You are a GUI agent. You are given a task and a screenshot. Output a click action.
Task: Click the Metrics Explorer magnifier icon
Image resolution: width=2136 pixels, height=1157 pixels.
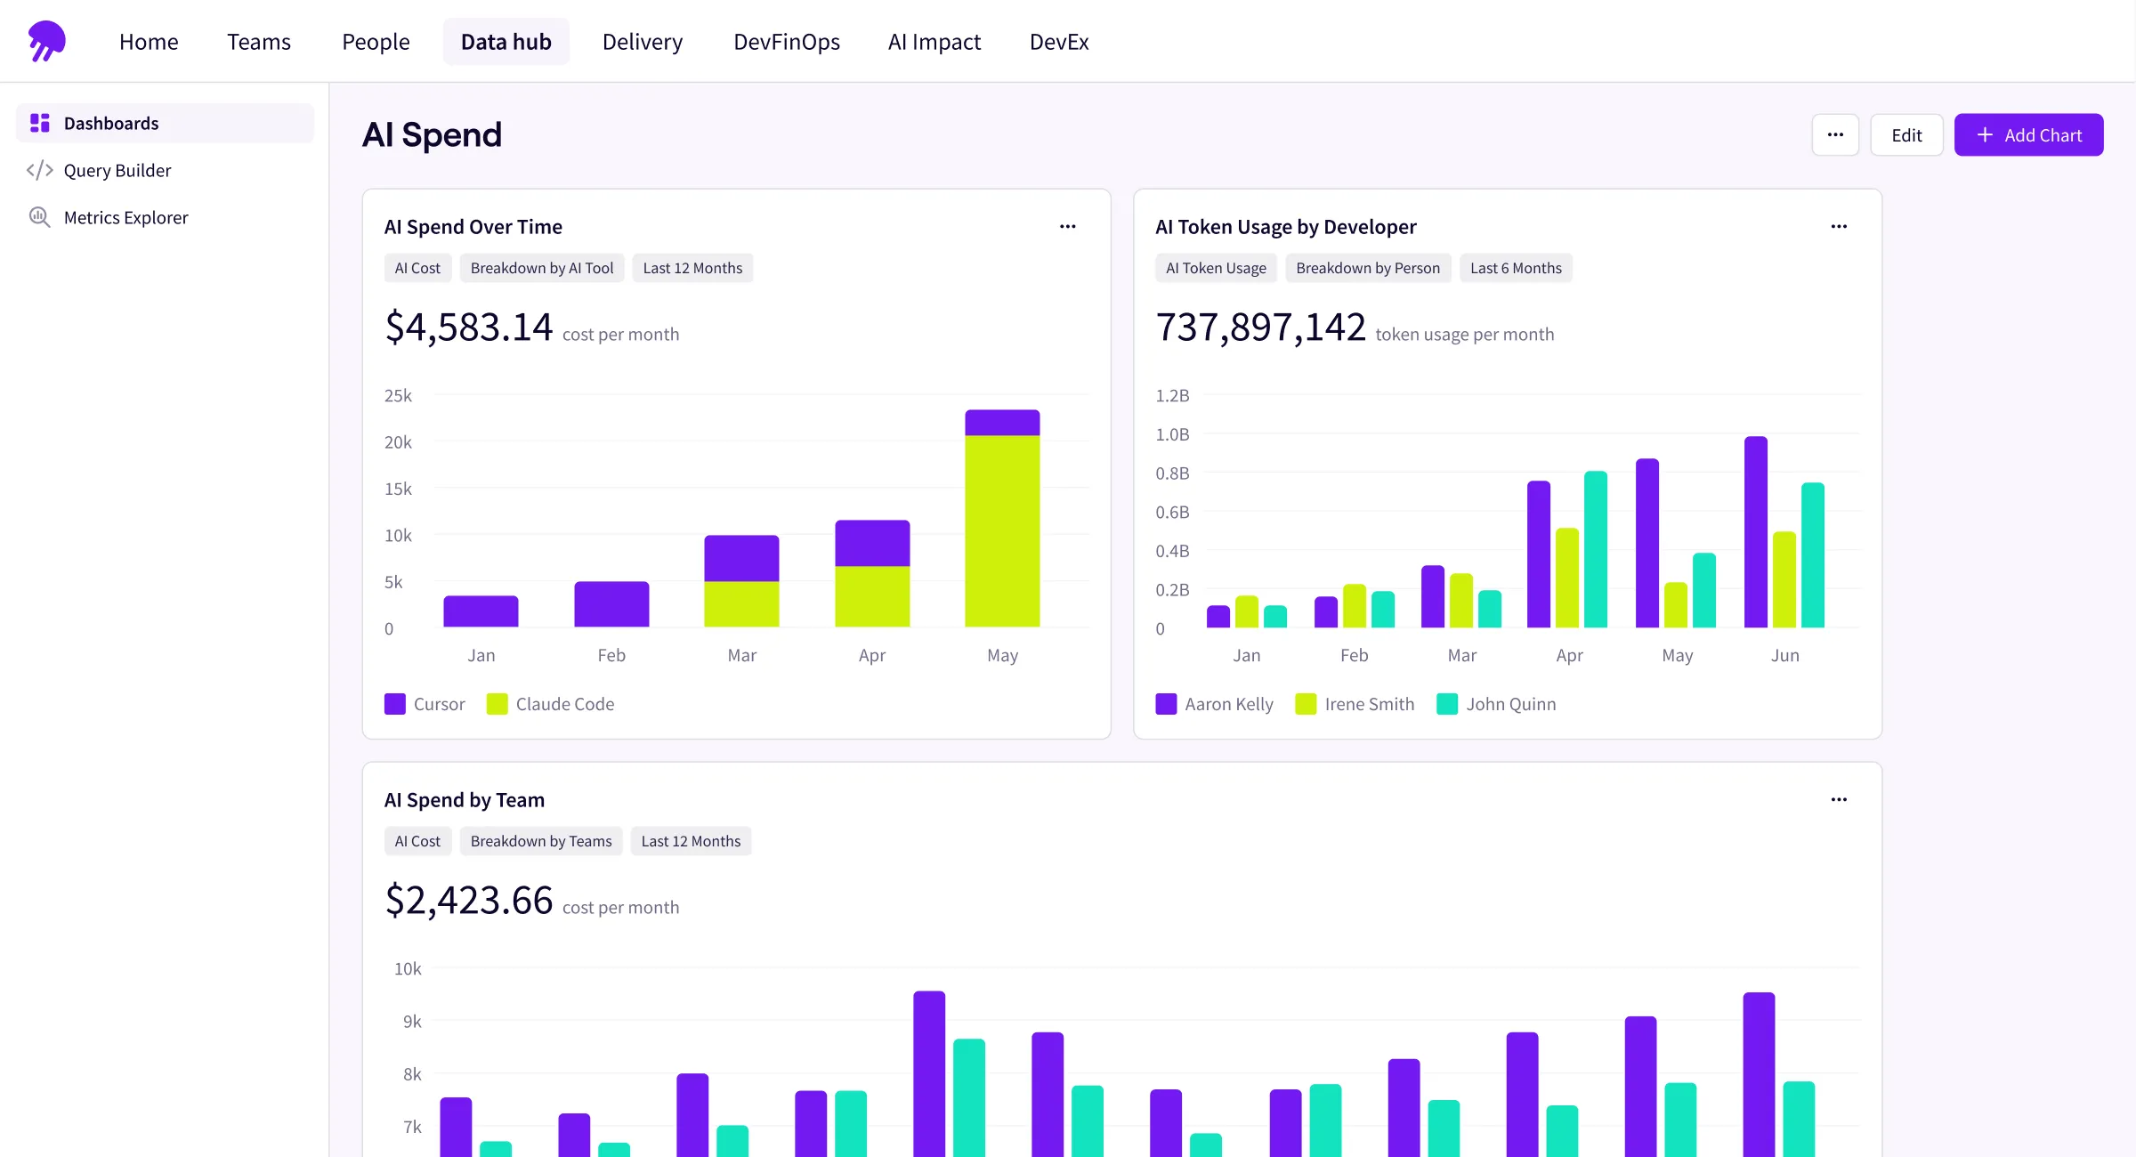point(40,217)
